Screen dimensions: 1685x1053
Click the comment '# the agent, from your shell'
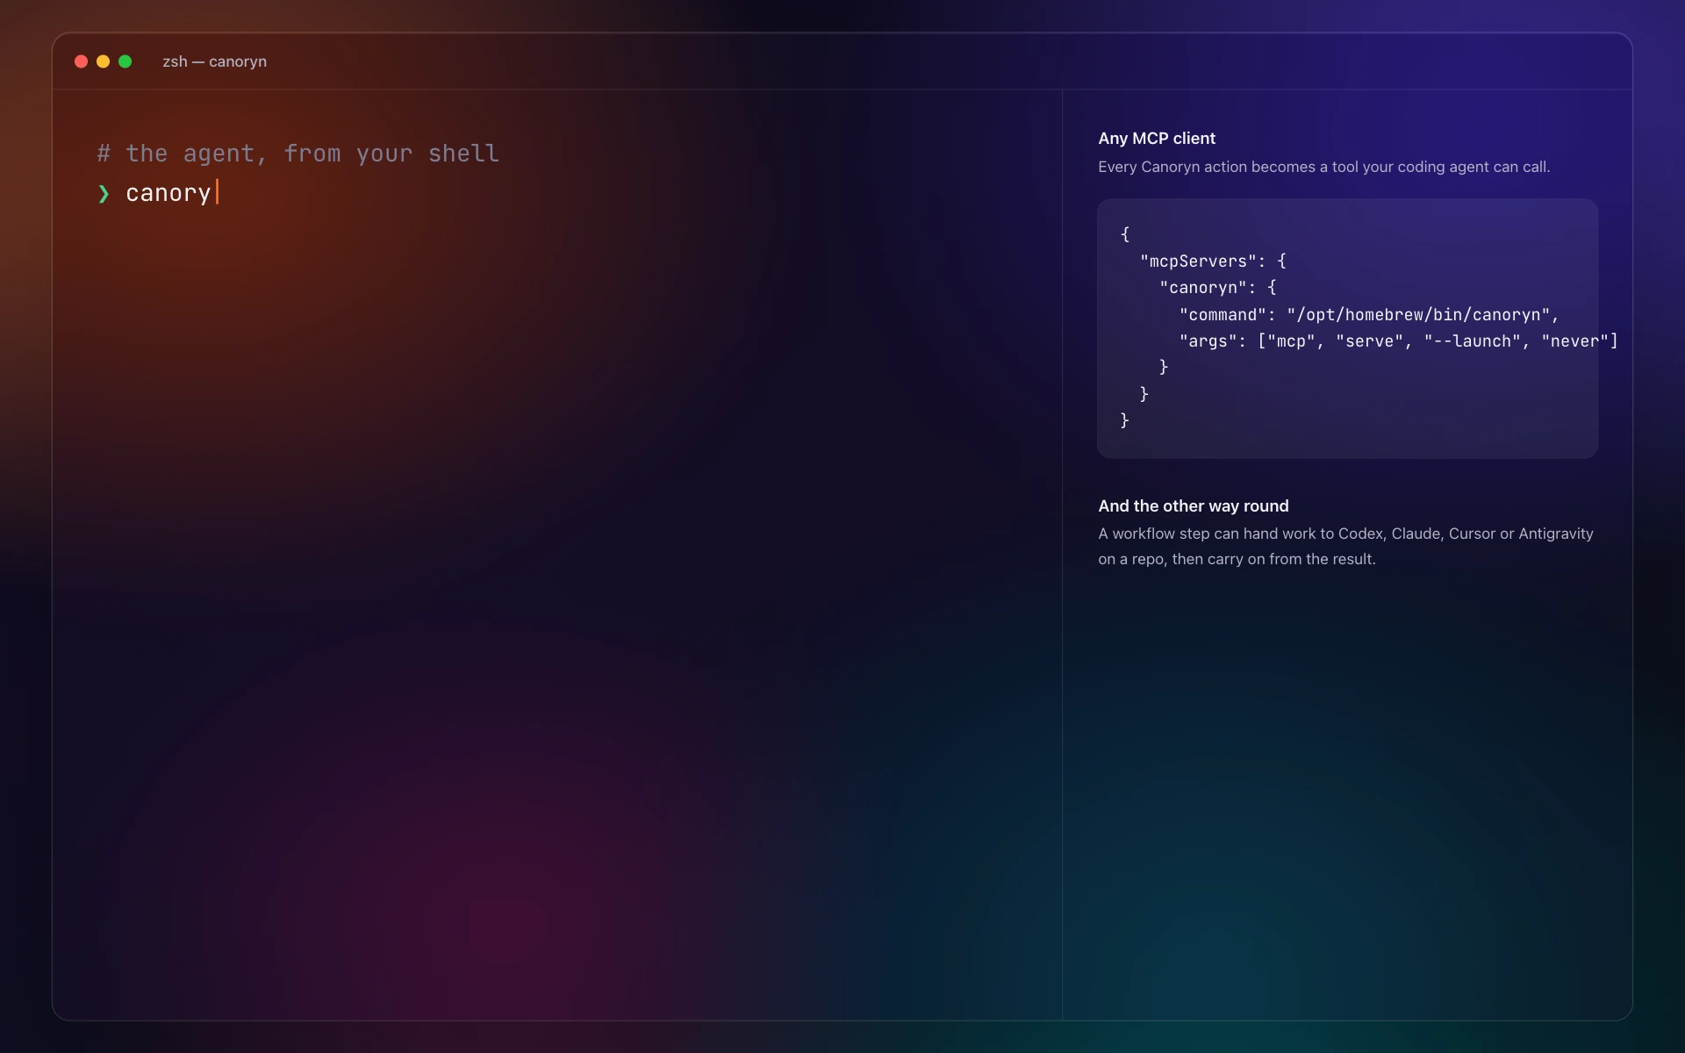click(x=298, y=154)
